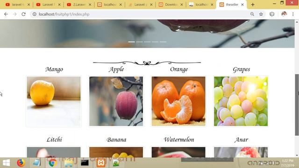Image resolution: width=299 pixels, height=168 pixels.
Task: Open Chrome from the taskbar
Action: (53, 163)
